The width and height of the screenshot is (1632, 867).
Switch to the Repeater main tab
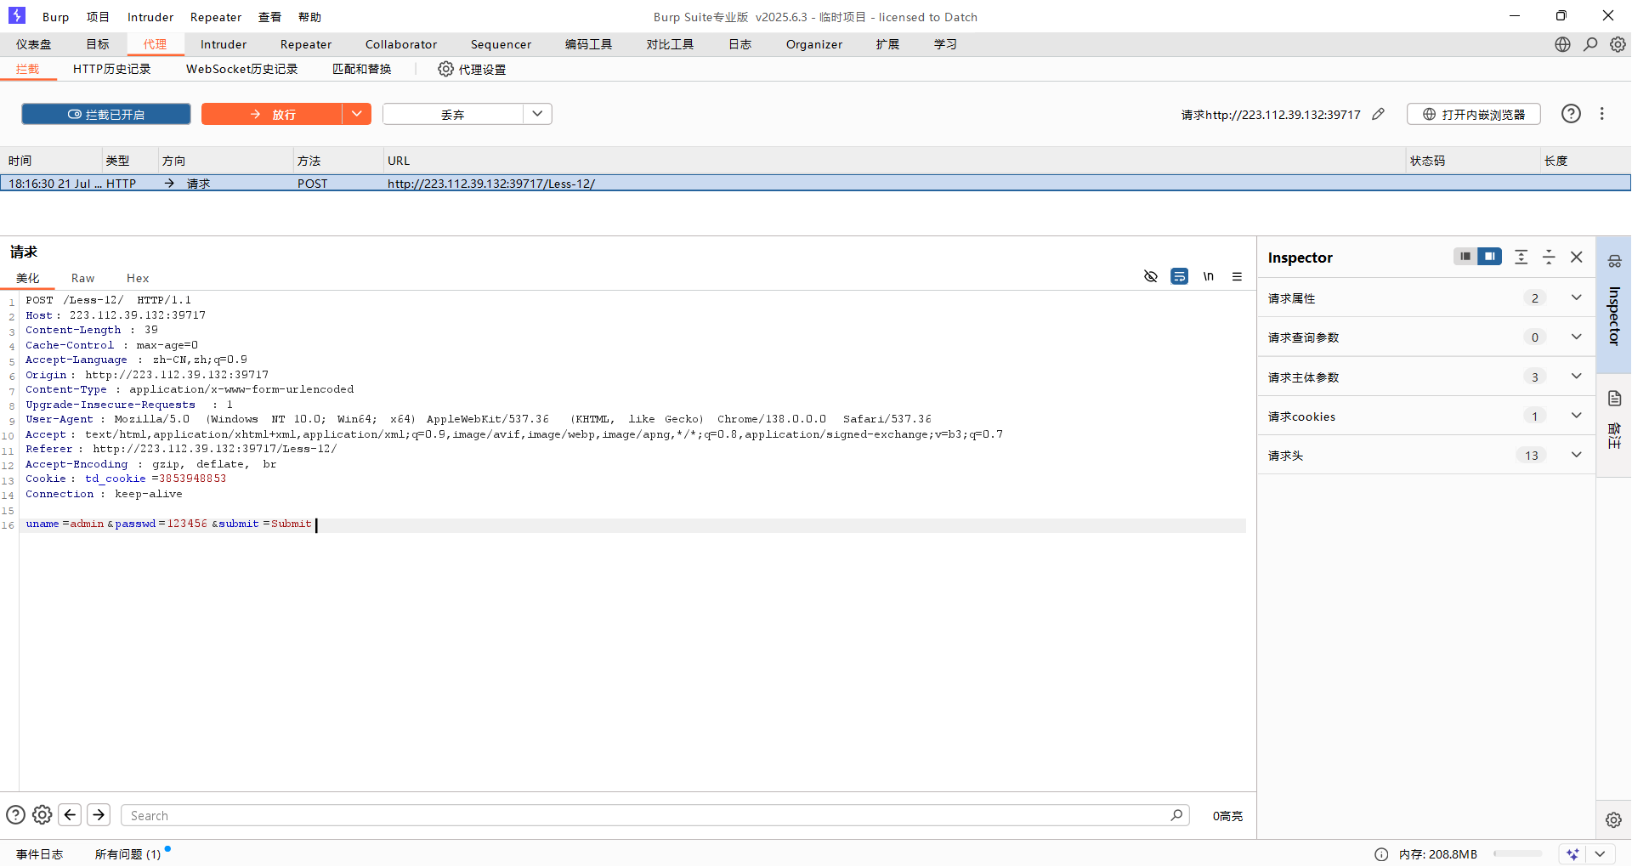[x=306, y=44]
